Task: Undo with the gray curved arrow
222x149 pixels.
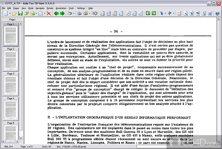Action: (x=95, y=13)
